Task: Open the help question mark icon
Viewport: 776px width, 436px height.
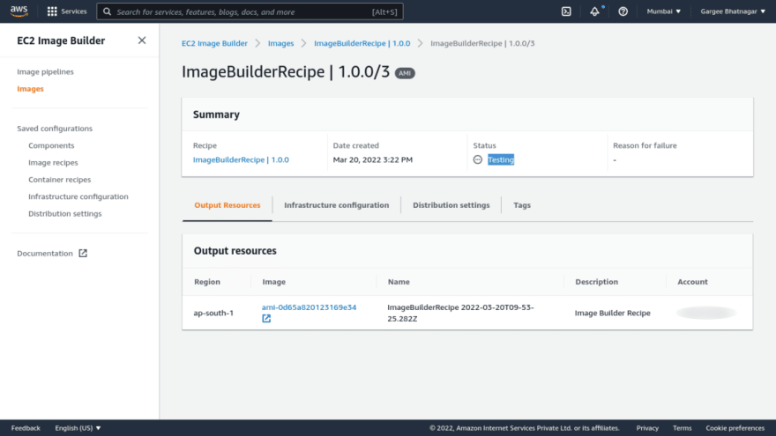Action: (x=623, y=11)
